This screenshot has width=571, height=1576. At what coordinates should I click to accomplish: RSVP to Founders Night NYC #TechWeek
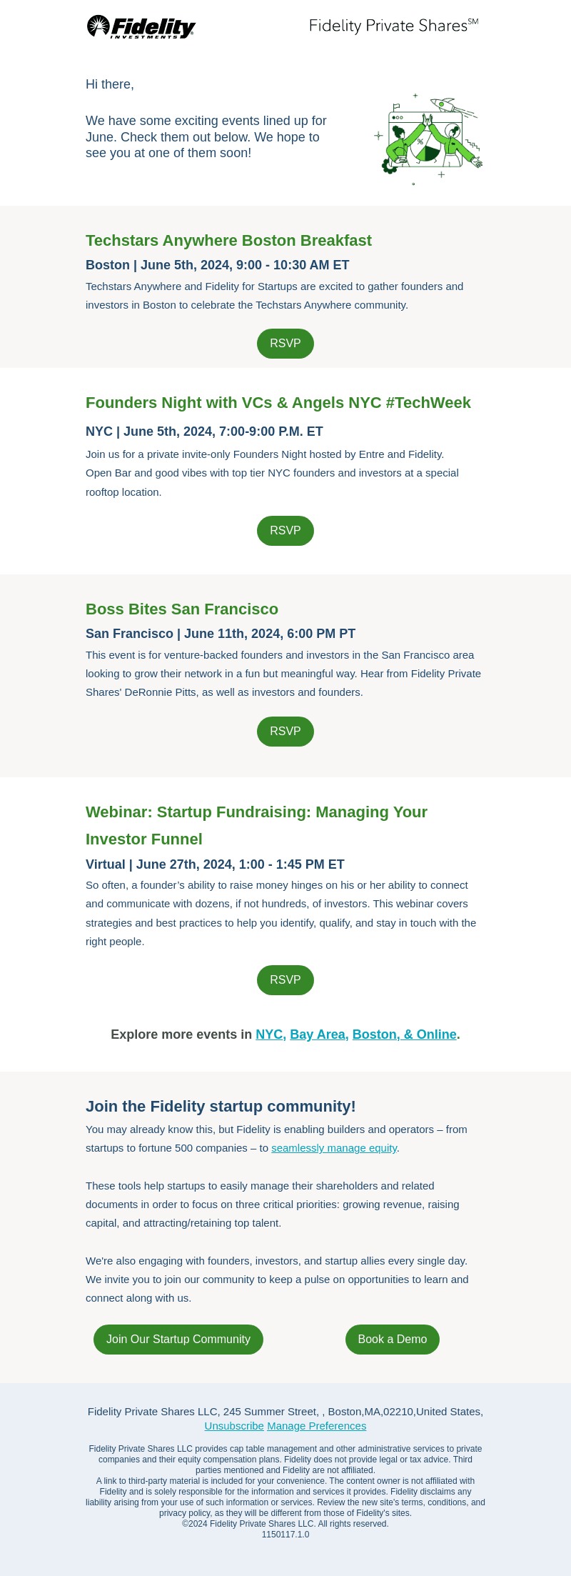tap(285, 531)
